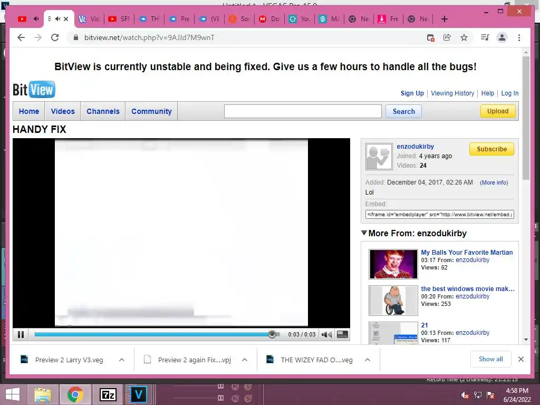Click the Log In link
This screenshot has height=405, width=540.
click(x=510, y=93)
